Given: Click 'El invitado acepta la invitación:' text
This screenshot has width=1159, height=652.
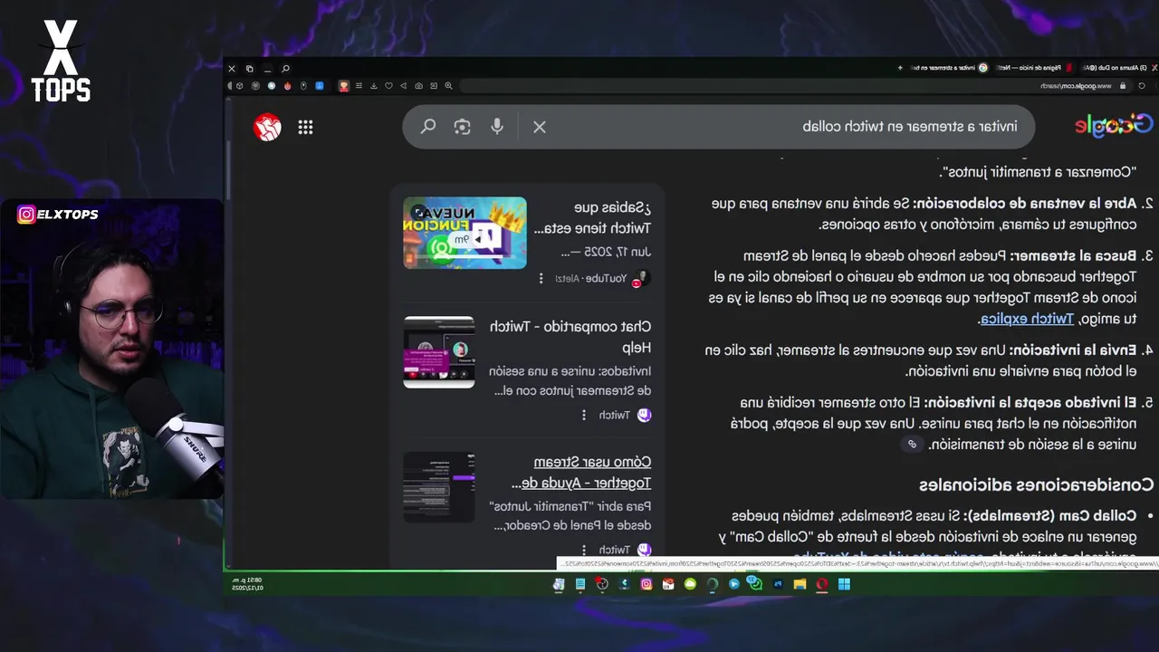Looking at the screenshot, I should [x=1029, y=402].
